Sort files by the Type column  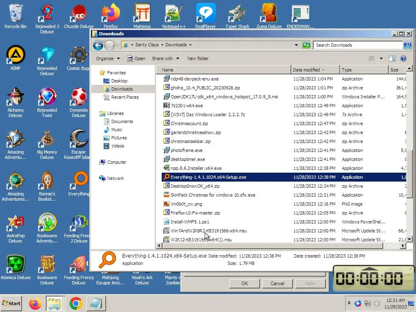(x=364, y=70)
